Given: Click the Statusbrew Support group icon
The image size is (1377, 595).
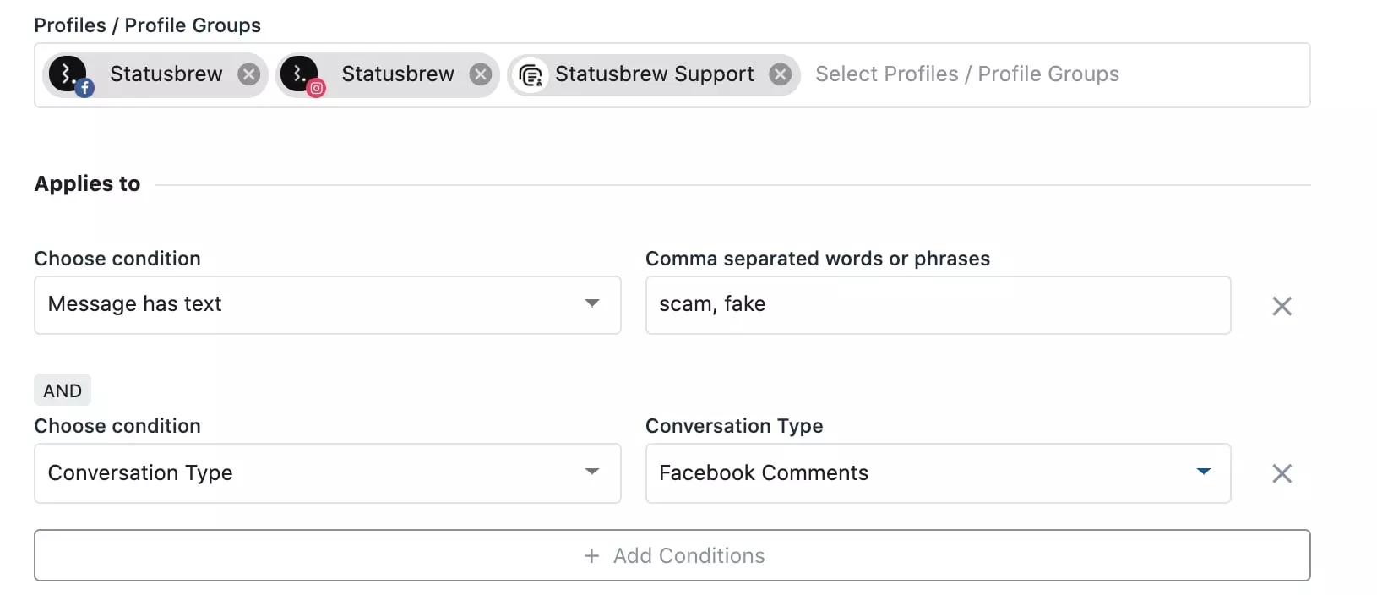Looking at the screenshot, I should click(x=531, y=75).
